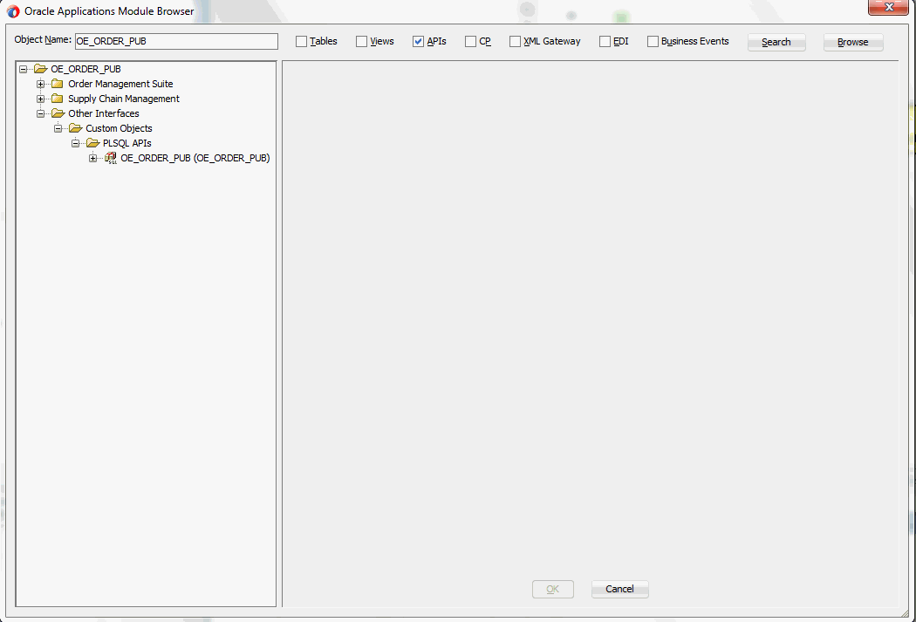Expand the Order Management Suite node

tap(40, 84)
